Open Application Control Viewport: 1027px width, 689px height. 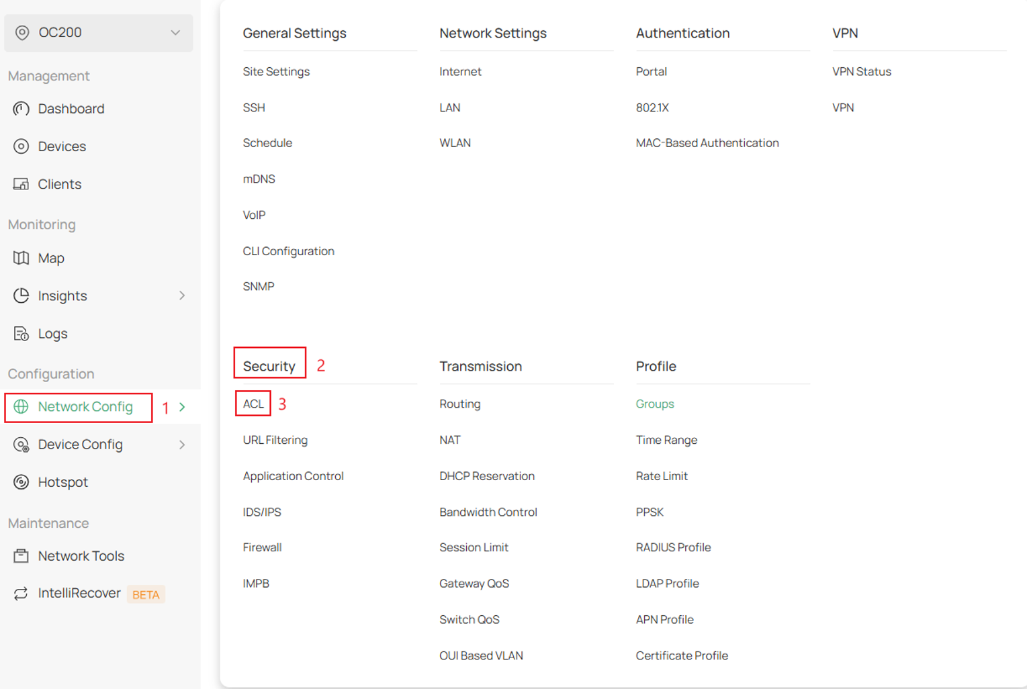(294, 476)
